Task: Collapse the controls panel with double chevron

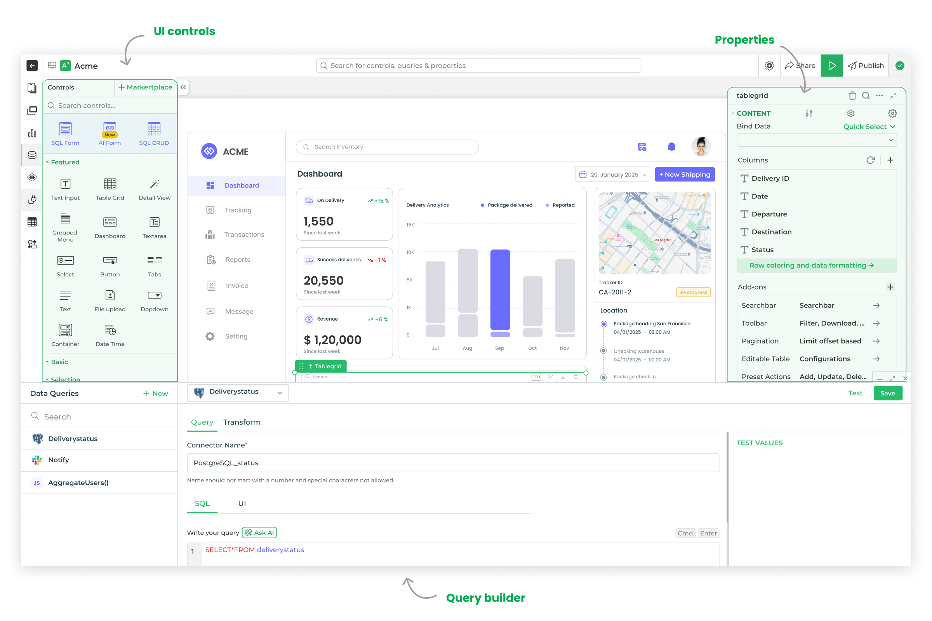Action: (x=183, y=87)
